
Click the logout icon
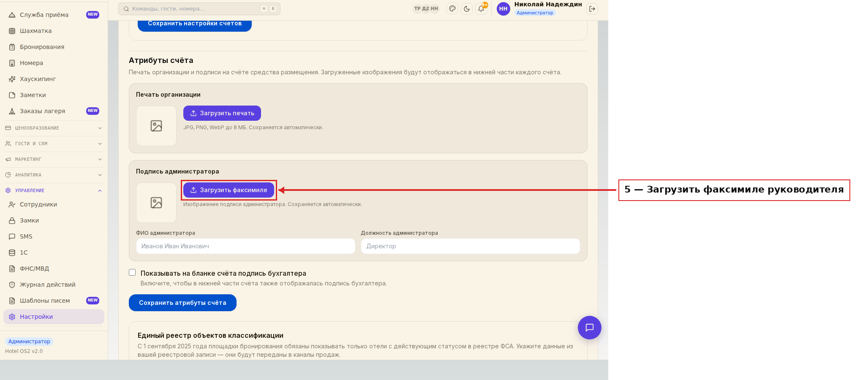point(592,9)
